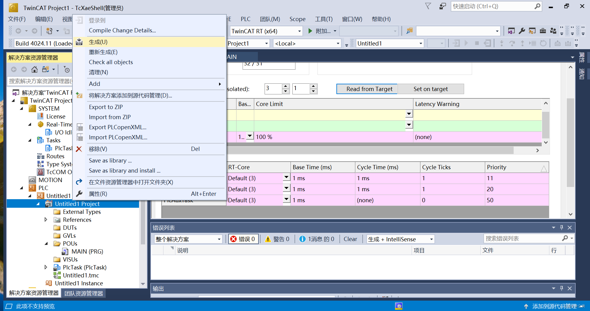Click the feedback icon in title bar
Viewport: 590px width, 311px height.
(x=443, y=6)
